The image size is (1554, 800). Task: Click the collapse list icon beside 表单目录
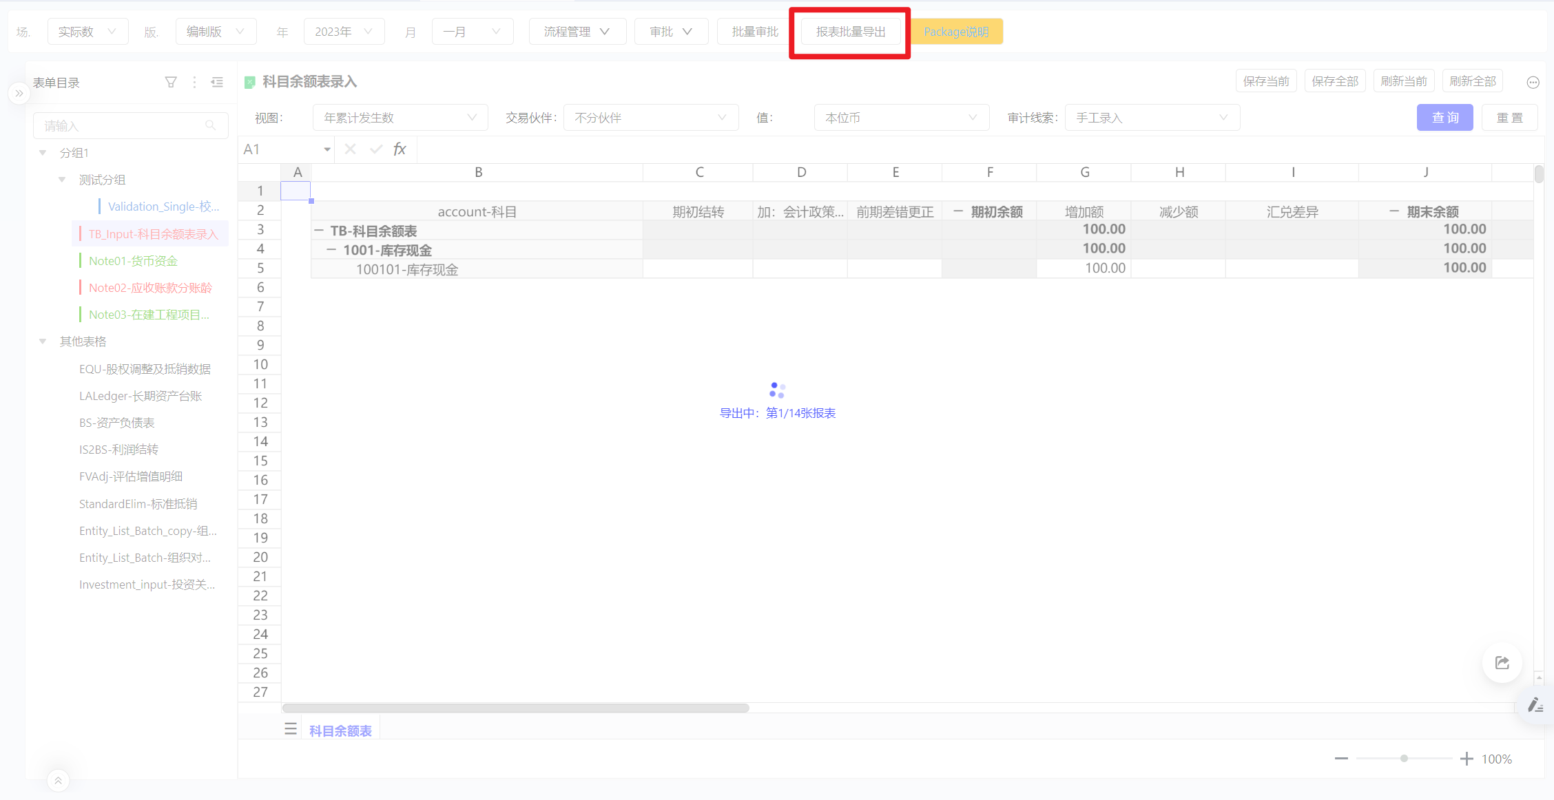217,83
